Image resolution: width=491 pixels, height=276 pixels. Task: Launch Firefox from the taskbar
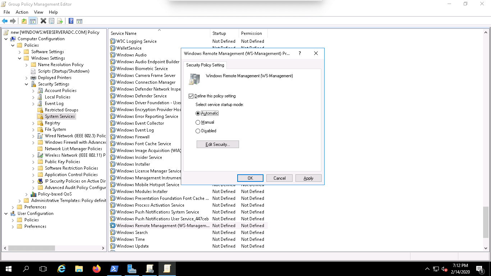point(97,269)
